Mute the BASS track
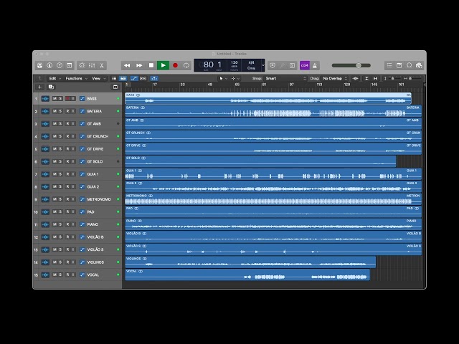 click(55, 99)
